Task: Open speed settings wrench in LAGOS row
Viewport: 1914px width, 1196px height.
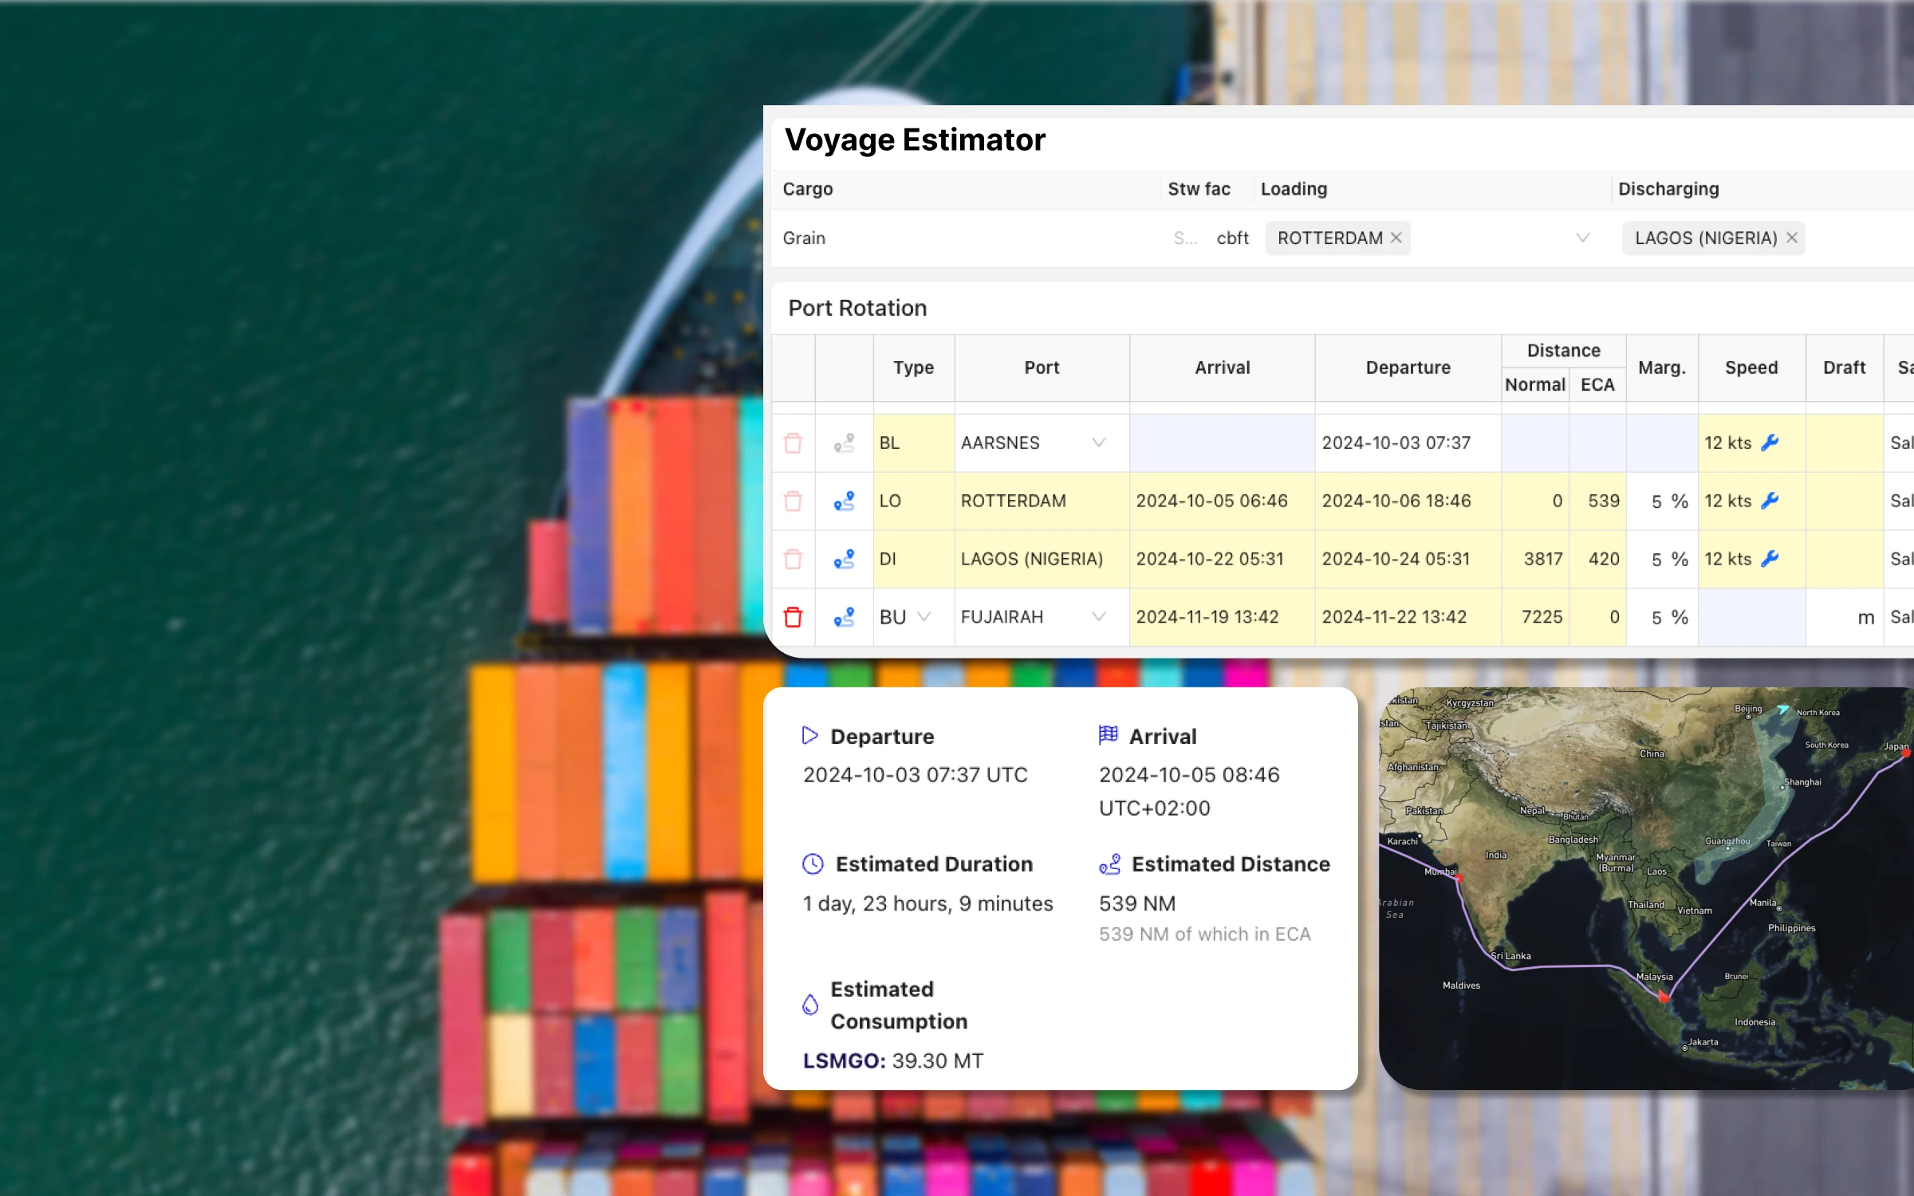Action: coord(1770,559)
